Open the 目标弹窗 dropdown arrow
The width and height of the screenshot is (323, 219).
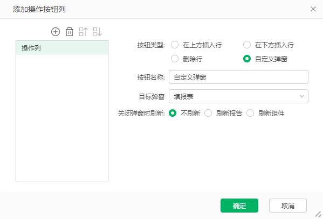tap(302, 96)
